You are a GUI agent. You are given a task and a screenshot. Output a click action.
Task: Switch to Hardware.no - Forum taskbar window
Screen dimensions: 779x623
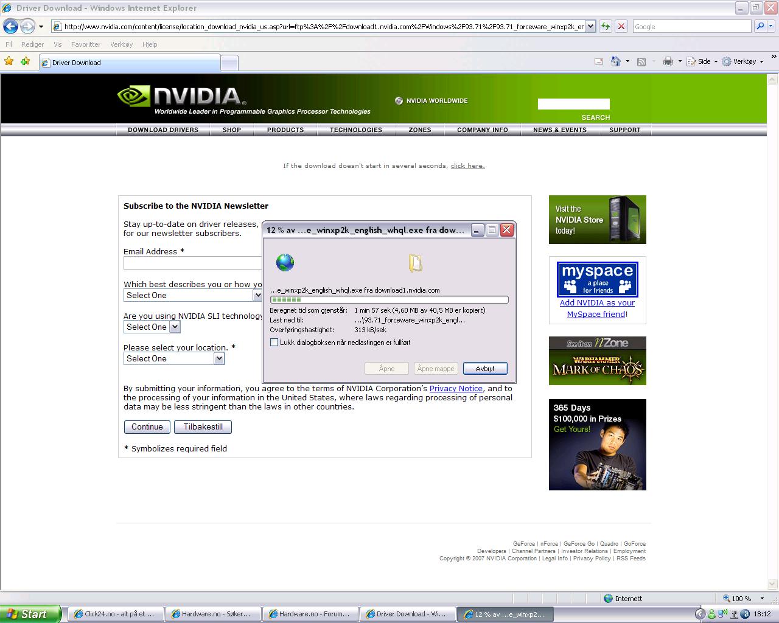(310, 614)
